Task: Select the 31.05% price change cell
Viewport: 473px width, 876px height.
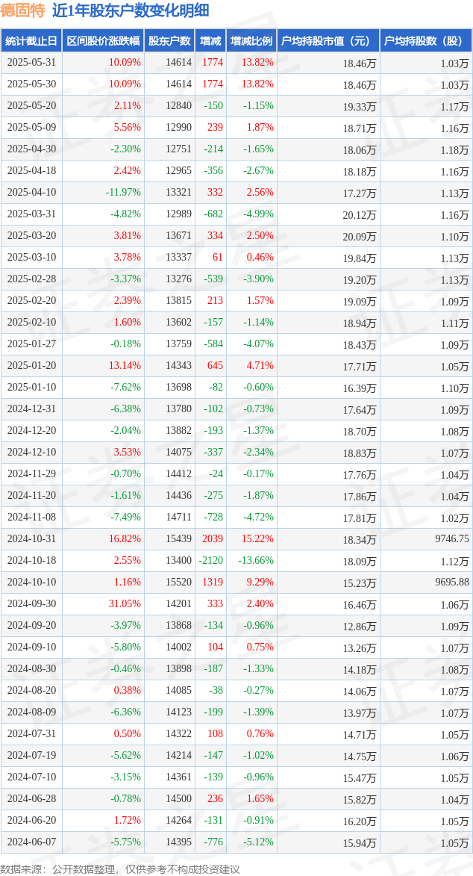Action: (x=125, y=603)
